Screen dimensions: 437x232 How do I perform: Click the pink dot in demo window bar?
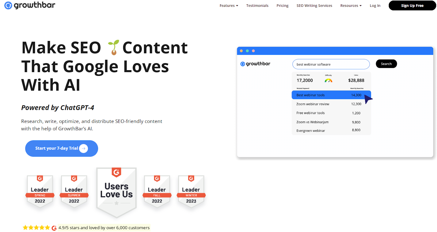click(x=253, y=51)
